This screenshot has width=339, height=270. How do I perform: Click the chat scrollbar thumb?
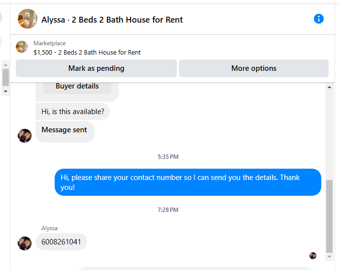[329, 216]
